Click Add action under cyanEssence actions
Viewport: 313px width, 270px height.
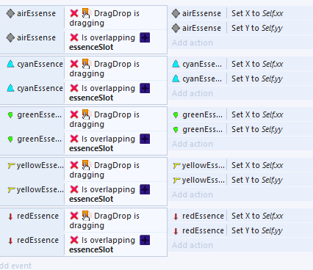click(193, 93)
